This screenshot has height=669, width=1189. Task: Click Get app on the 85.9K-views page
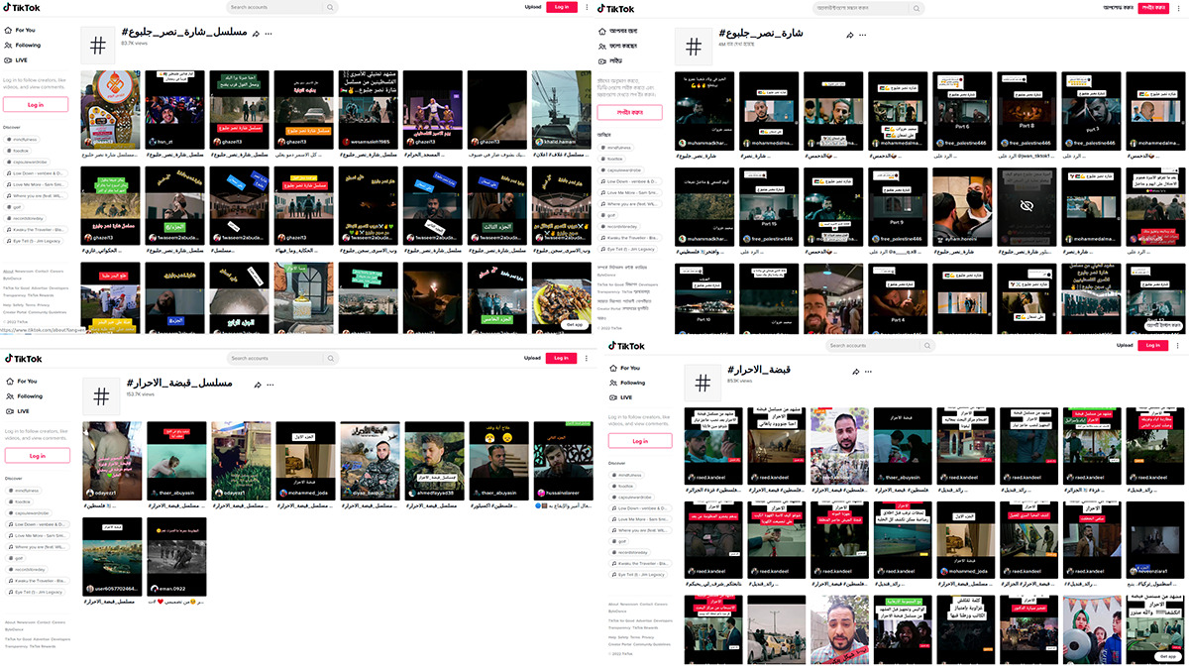1167,657
